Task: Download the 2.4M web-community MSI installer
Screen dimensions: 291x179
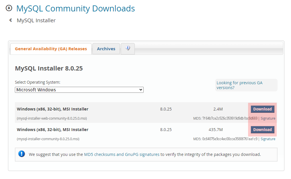Action: pyautogui.click(x=262, y=109)
